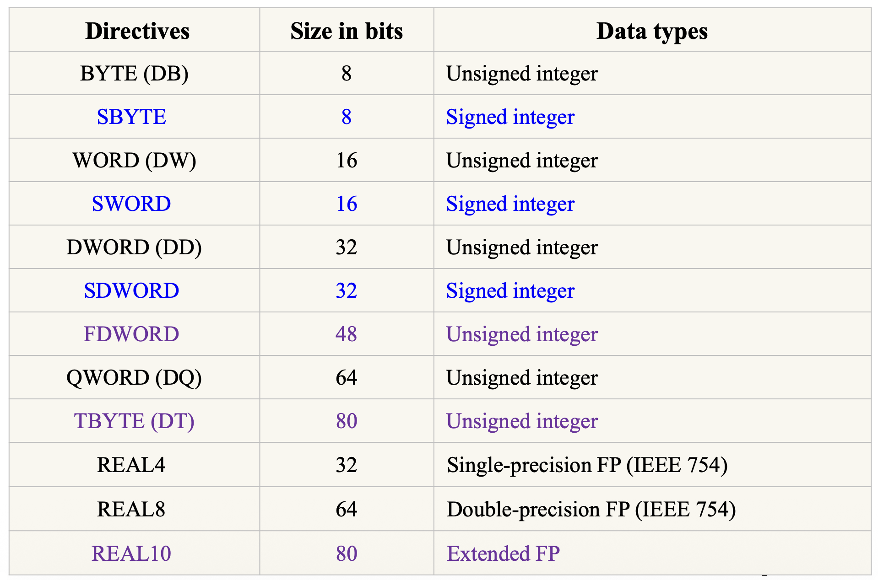This screenshot has height=580, width=878.
Task: Select the REAL8 directive cell
Action: point(131,509)
